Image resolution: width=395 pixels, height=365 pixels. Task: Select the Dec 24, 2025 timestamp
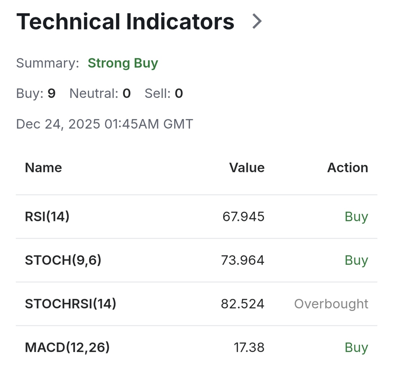(x=105, y=124)
